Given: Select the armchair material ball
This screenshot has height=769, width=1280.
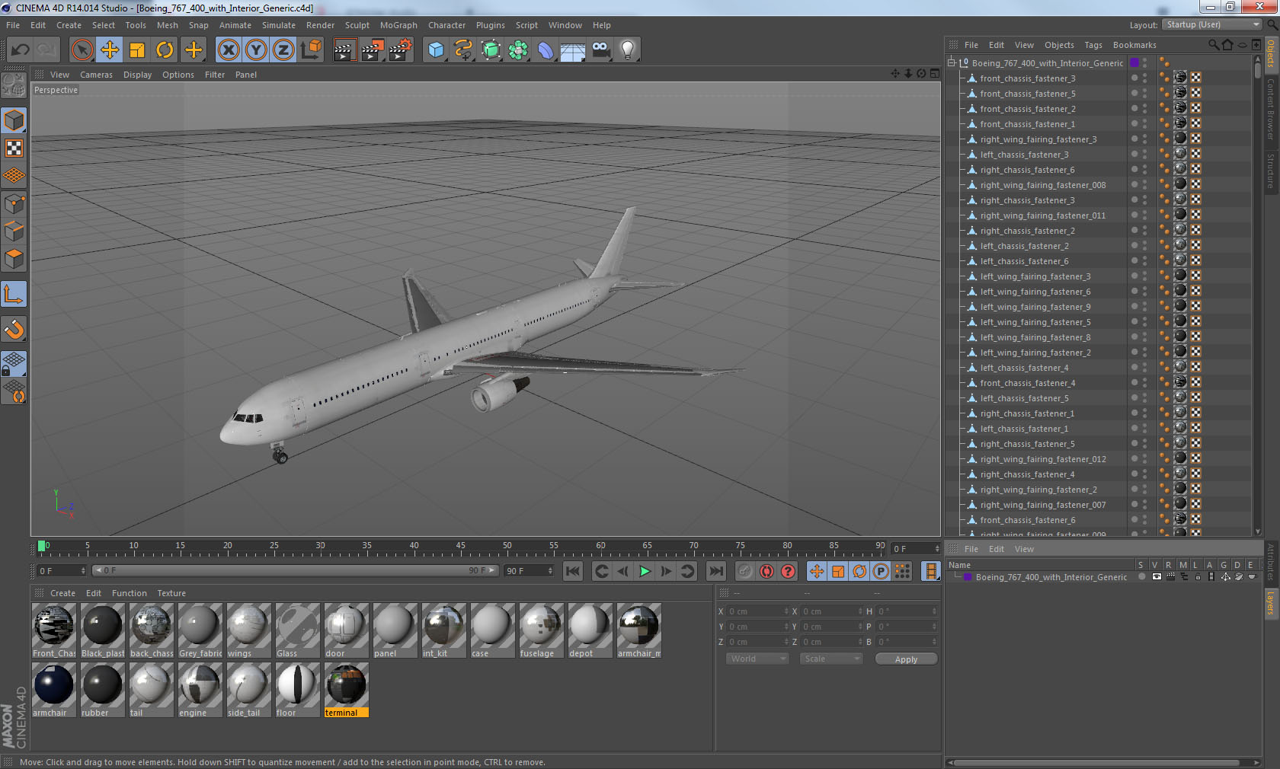Looking at the screenshot, I should 53,684.
